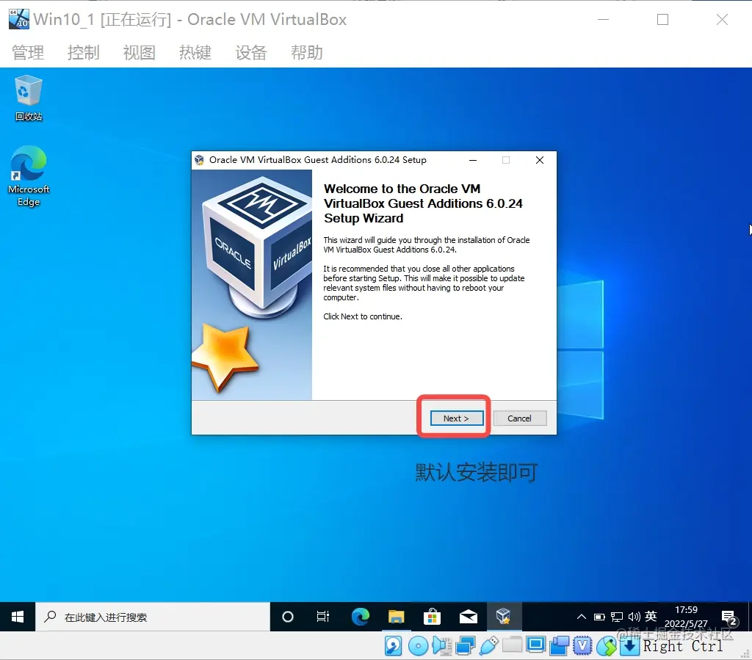Click the 英 input method indicator
The height and width of the screenshot is (660, 752).
click(x=651, y=617)
